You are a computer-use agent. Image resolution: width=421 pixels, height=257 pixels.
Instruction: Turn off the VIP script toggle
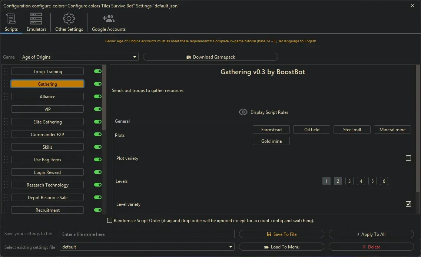[98, 109]
